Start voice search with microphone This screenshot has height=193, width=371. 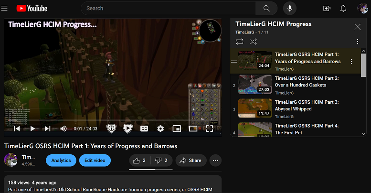click(x=290, y=8)
